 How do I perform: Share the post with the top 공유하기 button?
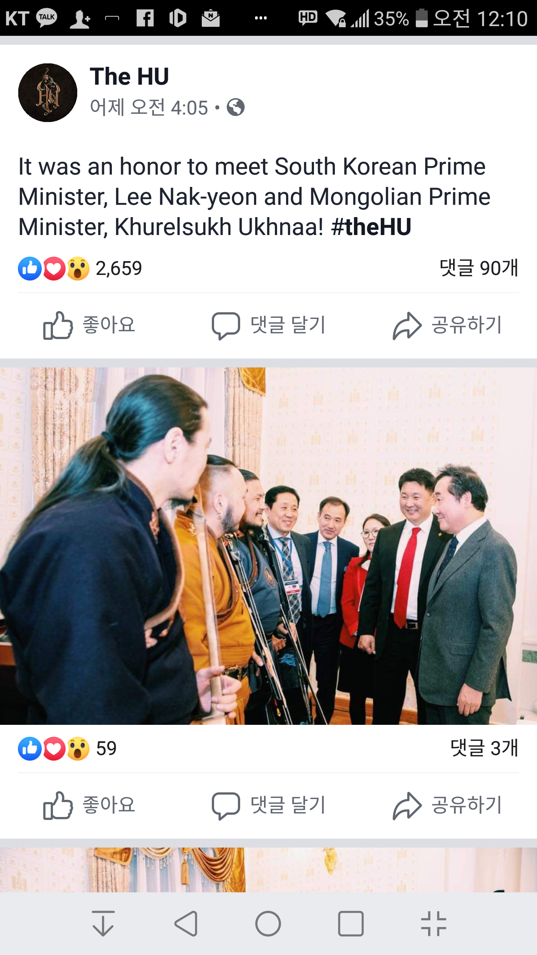click(447, 325)
